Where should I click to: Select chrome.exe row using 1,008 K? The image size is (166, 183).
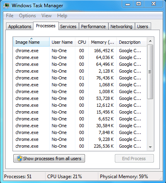tap(80, 91)
